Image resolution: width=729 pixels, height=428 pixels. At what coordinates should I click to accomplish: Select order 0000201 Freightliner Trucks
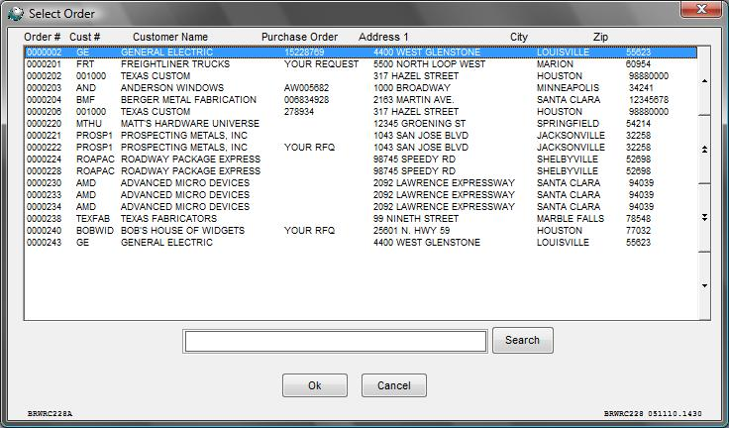coord(362,64)
